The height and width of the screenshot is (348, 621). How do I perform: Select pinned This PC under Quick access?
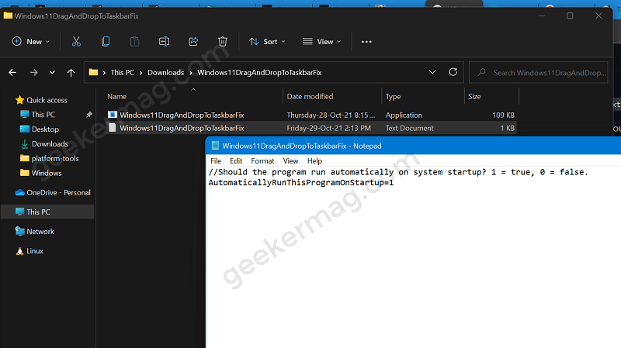43,114
